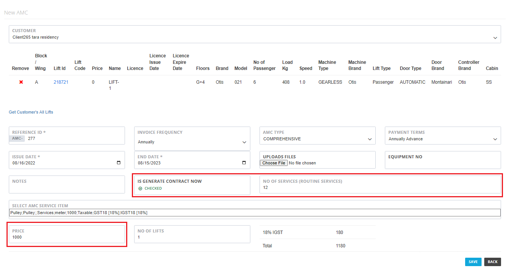Click the Back button
The image size is (511, 273).
coord(493,262)
